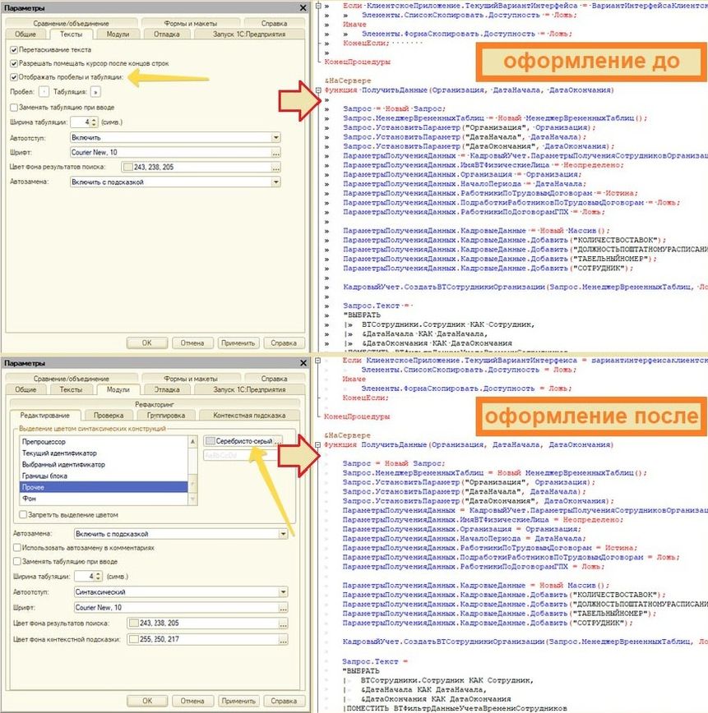Check 'Использовать автозамену в комментариях'
This screenshot has width=708, height=713.
[16, 547]
